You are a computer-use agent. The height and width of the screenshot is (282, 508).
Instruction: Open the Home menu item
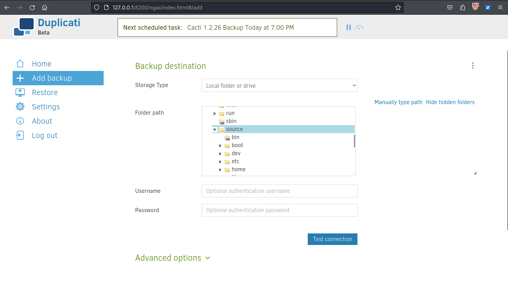tap(42, 64)
